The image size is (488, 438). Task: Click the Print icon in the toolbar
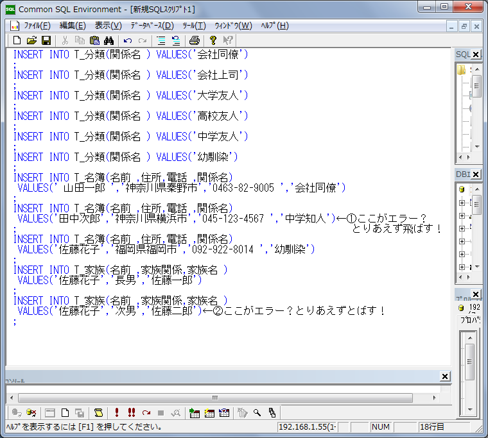tap(194, 40)
